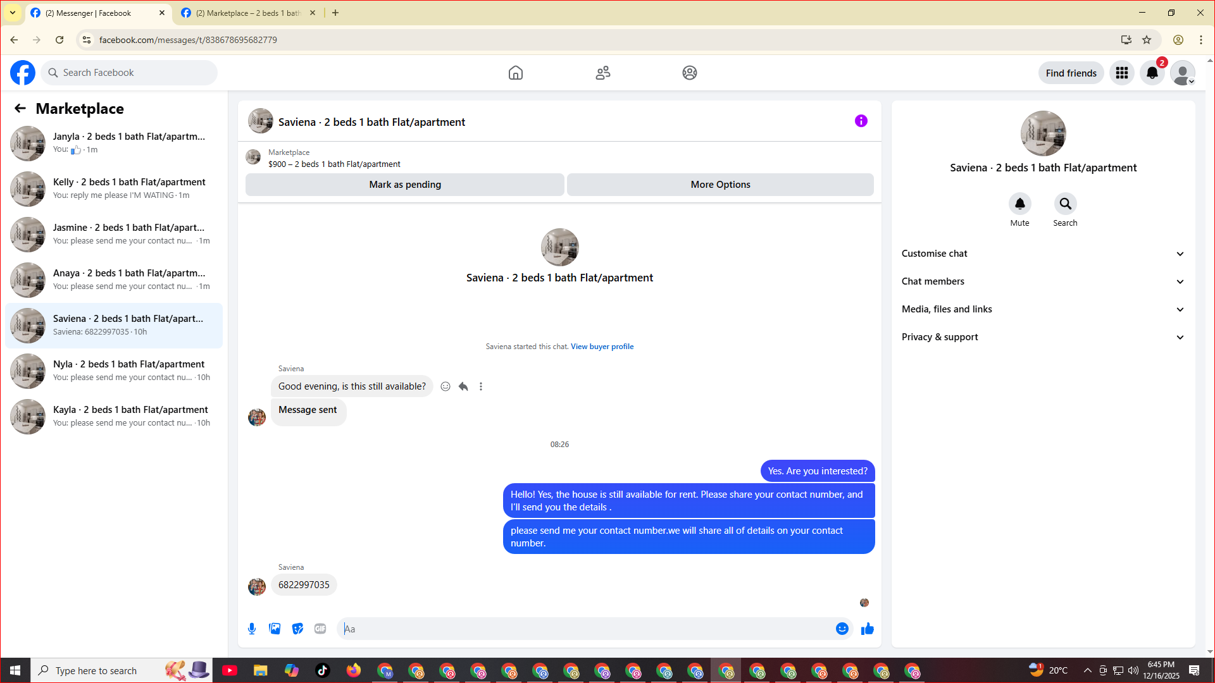Click the browser address bar URL
Image resolution: width=1215 pixels, height=683 pixels.
click(x=188, y=40)
